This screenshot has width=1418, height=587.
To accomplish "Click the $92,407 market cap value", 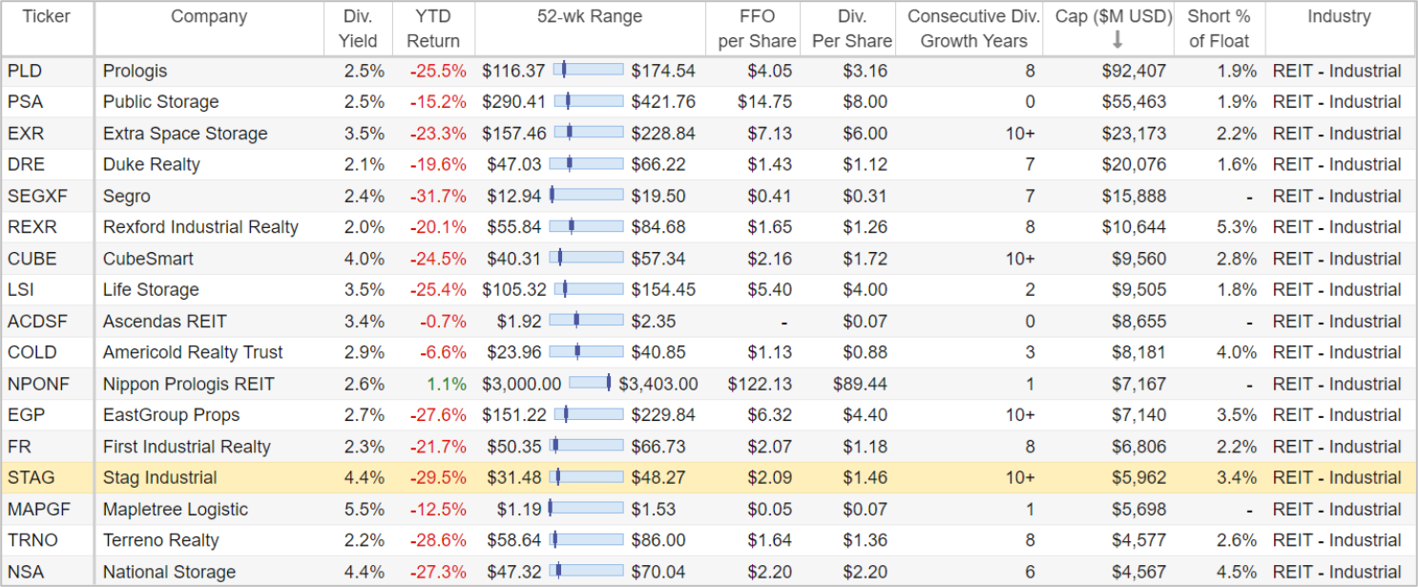I will [x=1134, y=71].
